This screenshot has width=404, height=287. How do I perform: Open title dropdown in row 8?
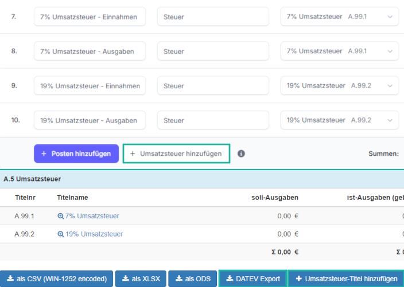coord(340,51)
